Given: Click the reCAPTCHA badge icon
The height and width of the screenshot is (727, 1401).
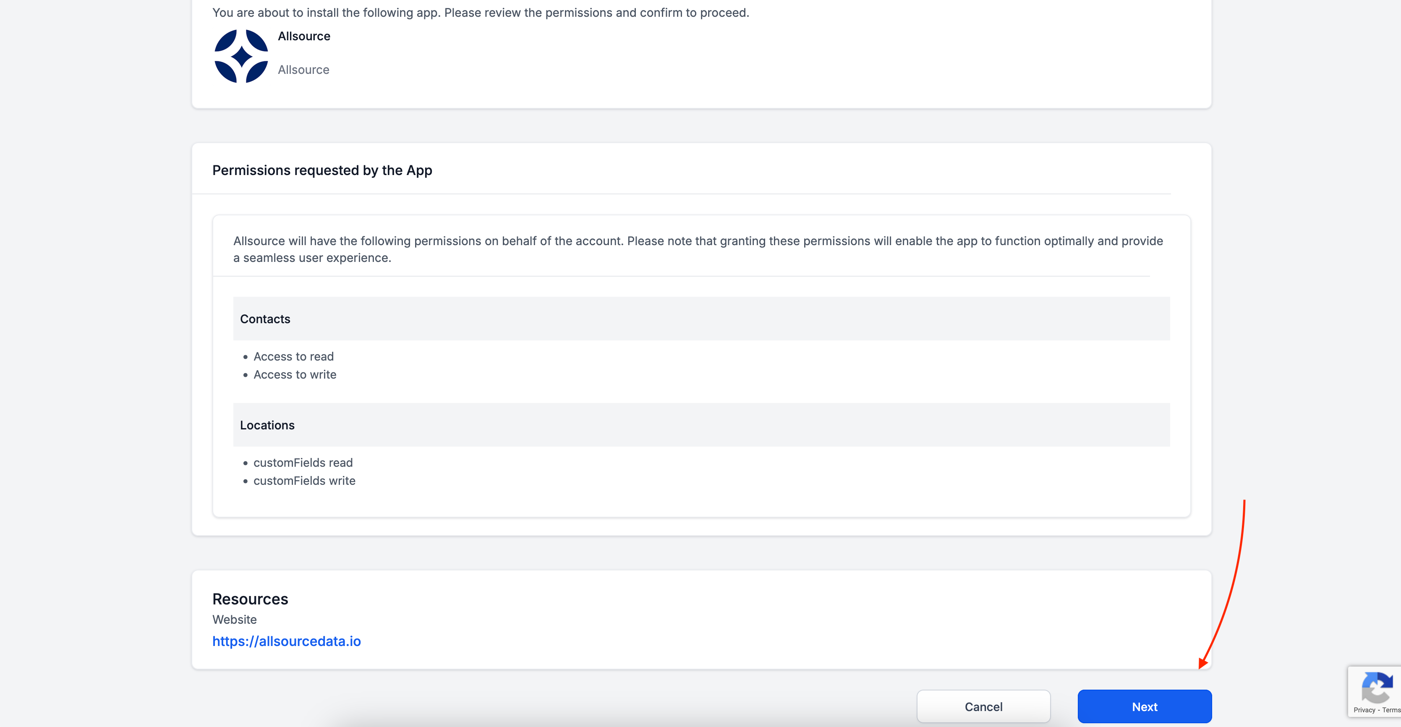Looking at the screenshot, I should (x=1377, y=687).
